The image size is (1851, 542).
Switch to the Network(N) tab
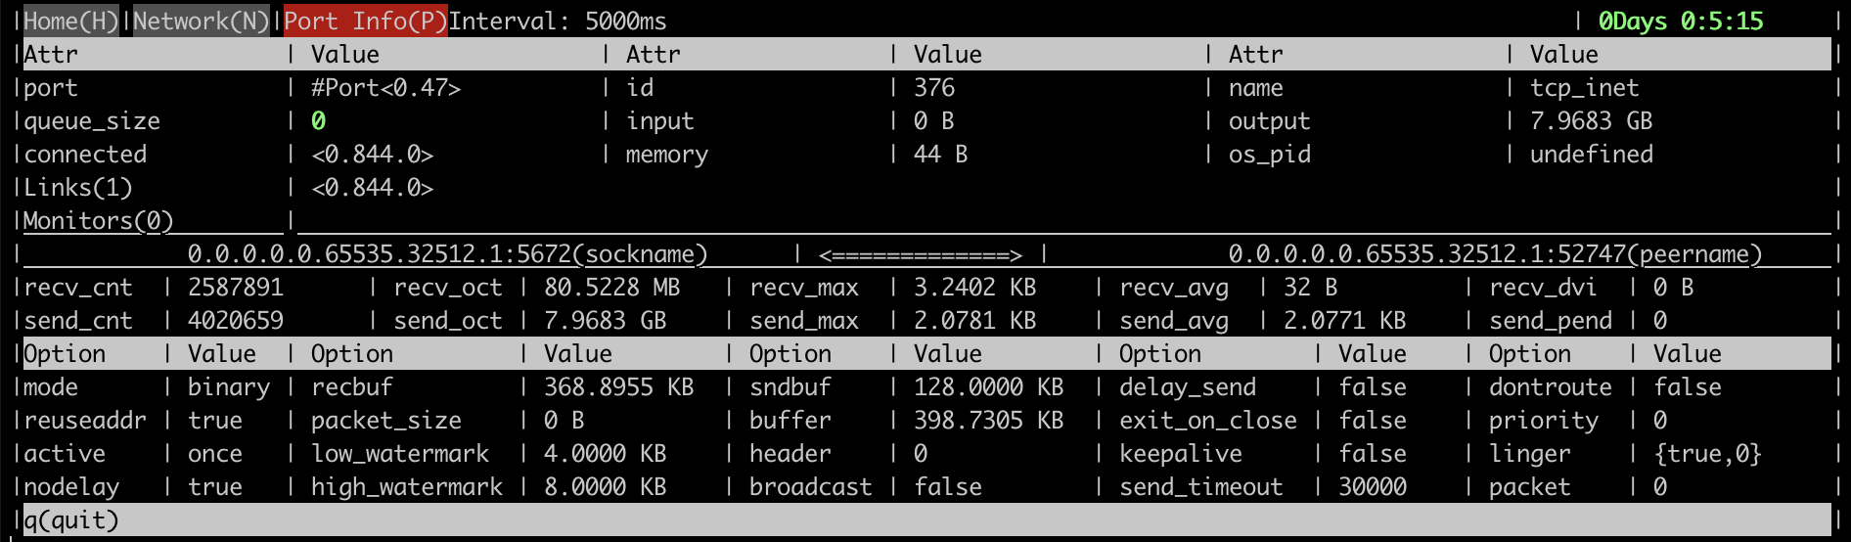pos(201,21)
